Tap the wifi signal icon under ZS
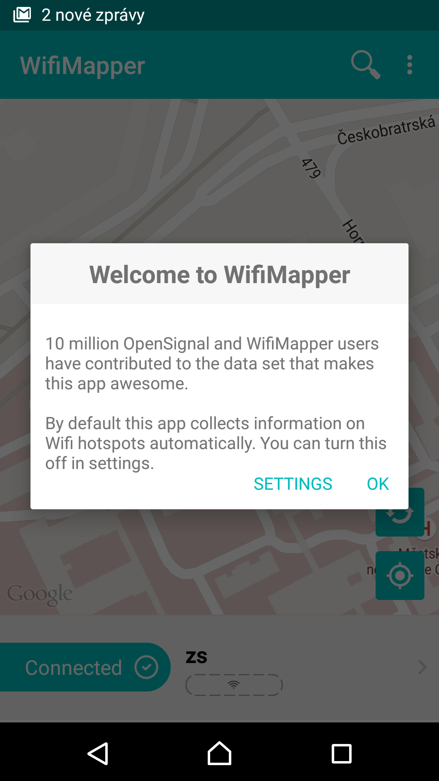 [x=234, y=685]
